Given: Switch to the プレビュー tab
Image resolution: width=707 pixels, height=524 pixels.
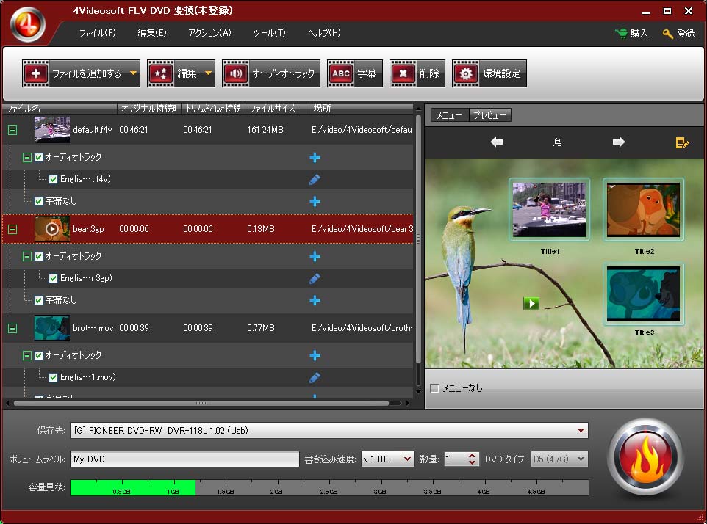Looking at the screenshot, I should 490,114.
